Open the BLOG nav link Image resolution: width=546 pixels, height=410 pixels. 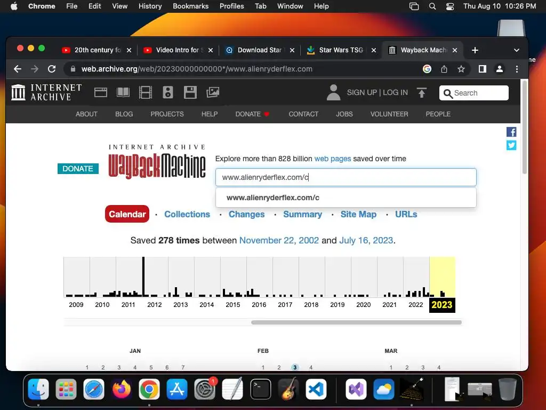point(124,114)
